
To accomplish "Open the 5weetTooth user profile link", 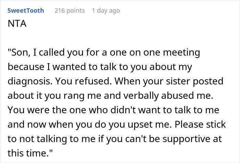I will tap(26, 11).
